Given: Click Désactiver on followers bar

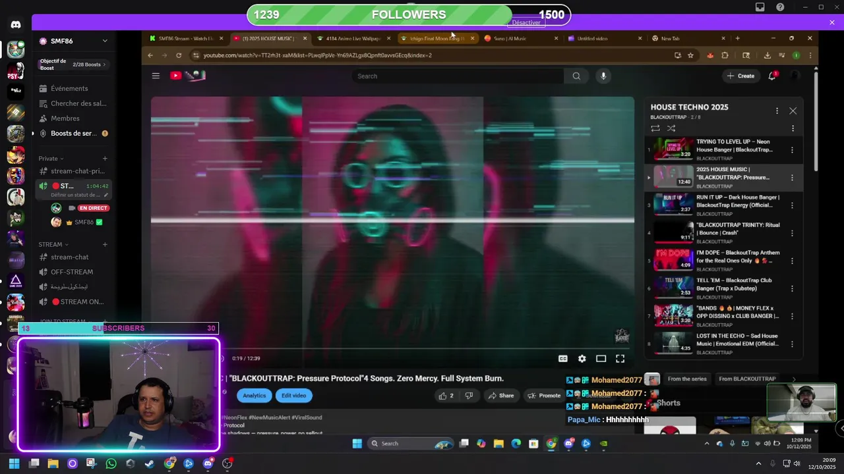Looking at the screenshot, I should pos(526,22).
